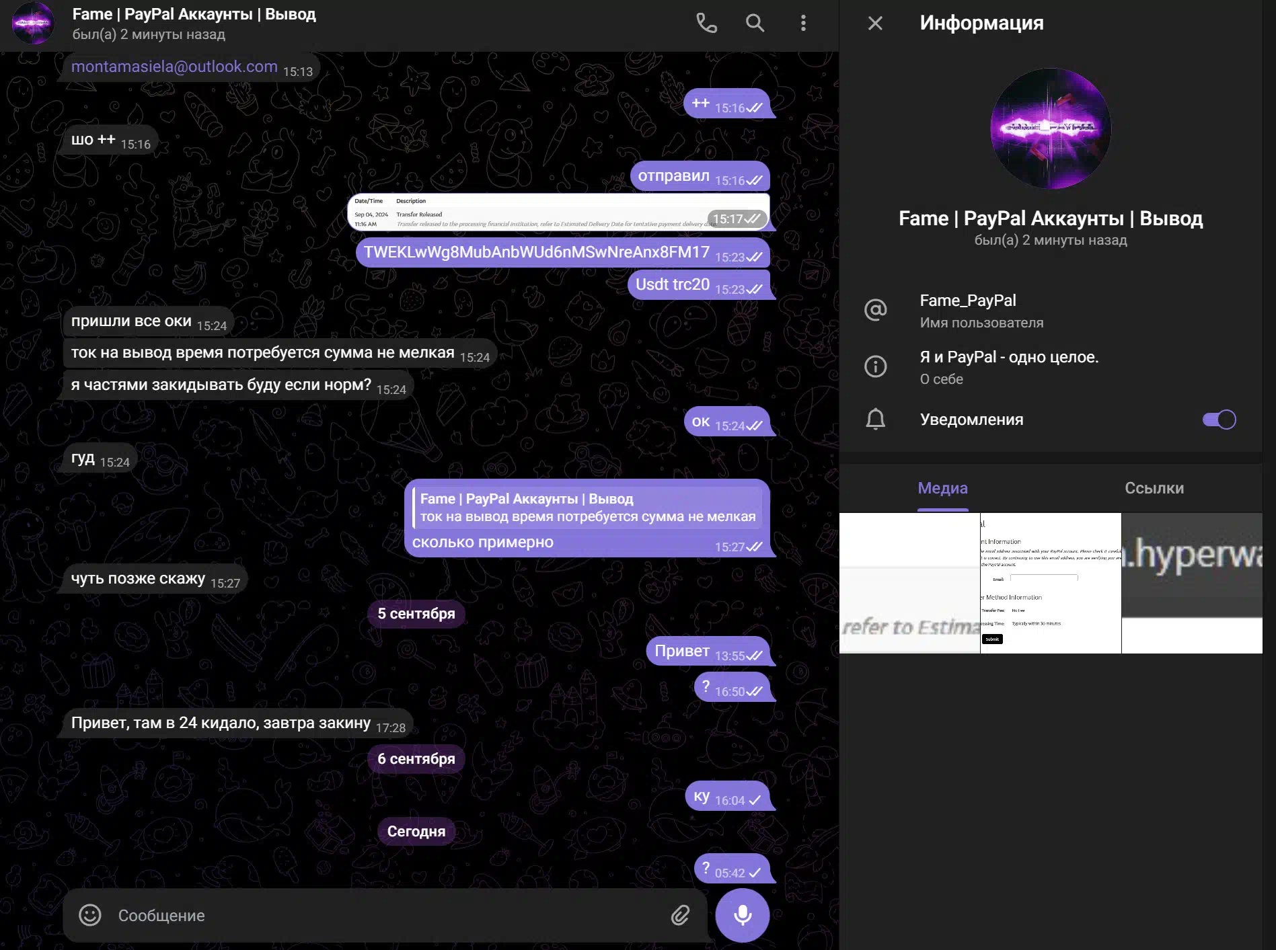Screen dimensions: 1276x950
Task: Open search in this chat
Action: [755, 24]
